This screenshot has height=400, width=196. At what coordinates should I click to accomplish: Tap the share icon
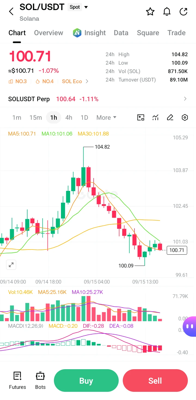184,11
